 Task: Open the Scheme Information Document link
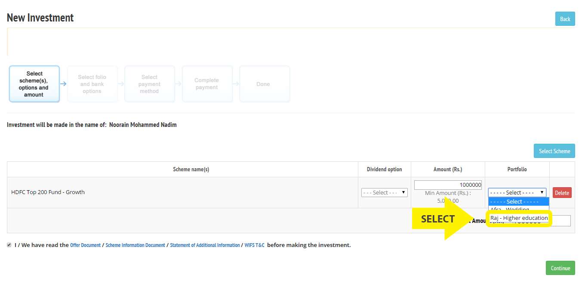(x=135, y=245)
